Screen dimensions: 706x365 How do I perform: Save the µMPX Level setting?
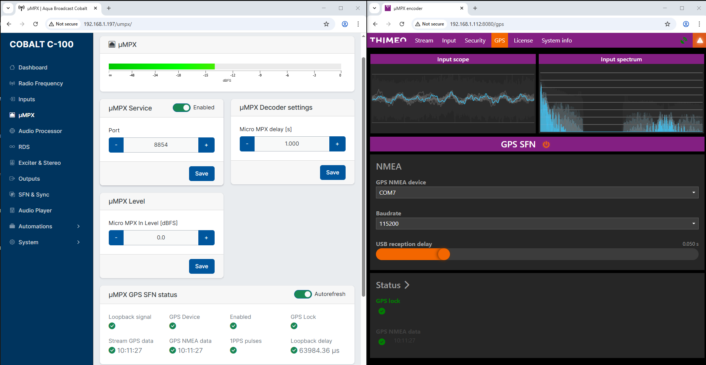point(201,266)
